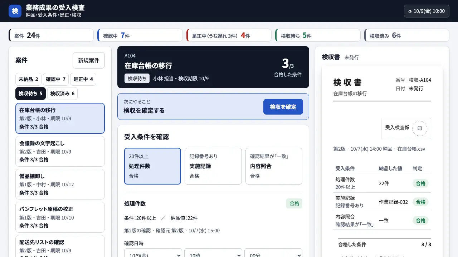Select the 処理件数 condition card

click(x=152, y=166)
